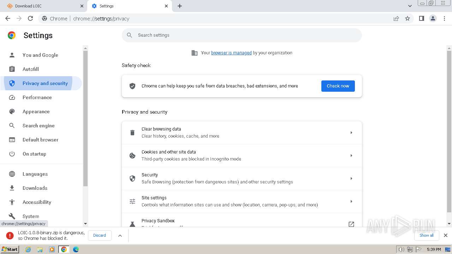
Task: Click the trash icon for Clear browsing data
Action: [132, 133]
